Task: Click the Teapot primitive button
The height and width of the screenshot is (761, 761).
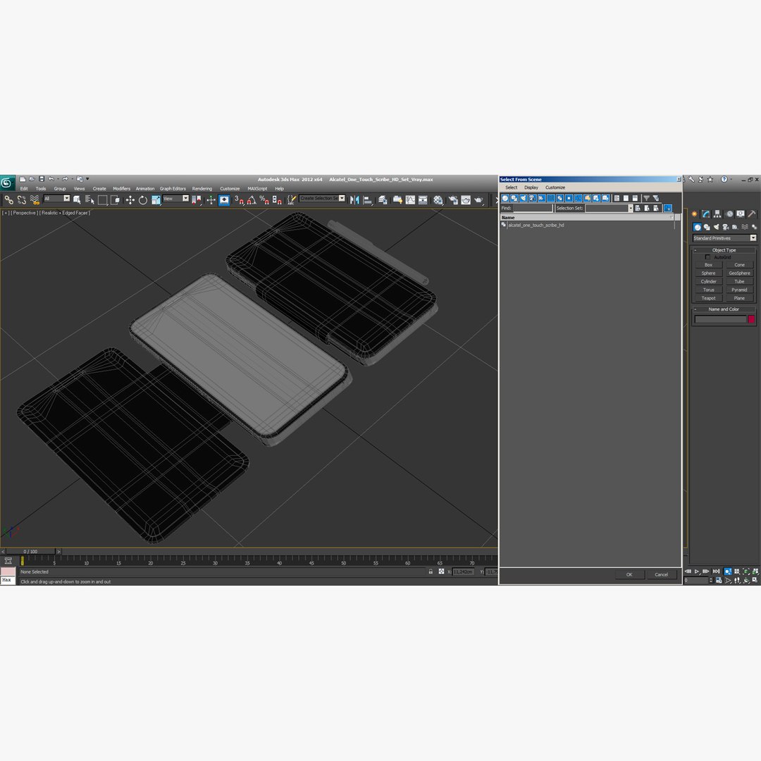Action: click(709, 298)
